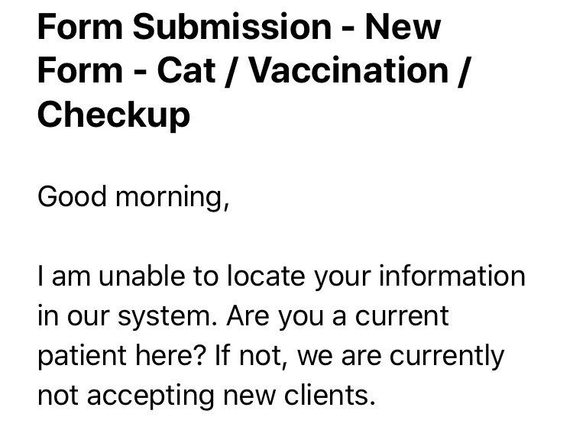
Task: Select the word 'Vaccination' in the heading
Action: click(x=348, y=70)
